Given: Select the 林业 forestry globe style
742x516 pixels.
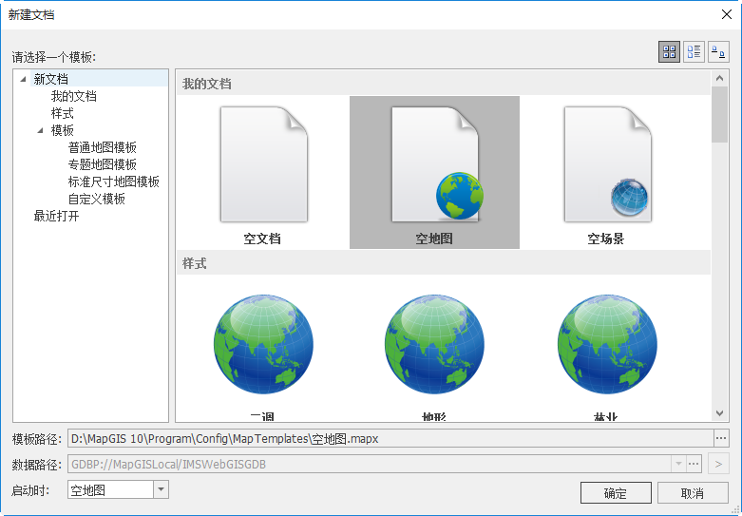Looking at the screenshot, I should pyautogui.click(x=606, y=347).
